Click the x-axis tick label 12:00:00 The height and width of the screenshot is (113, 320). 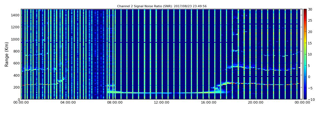click(162, 102)
